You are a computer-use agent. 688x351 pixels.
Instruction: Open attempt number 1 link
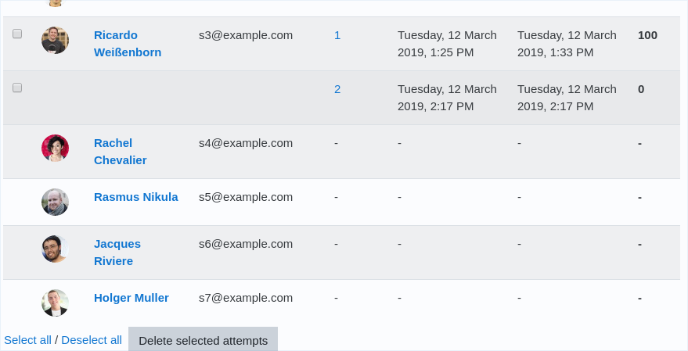pyautogui.click(x=337, y=35)
